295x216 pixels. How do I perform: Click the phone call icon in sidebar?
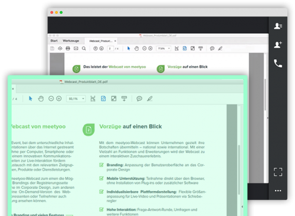[278, 63]
